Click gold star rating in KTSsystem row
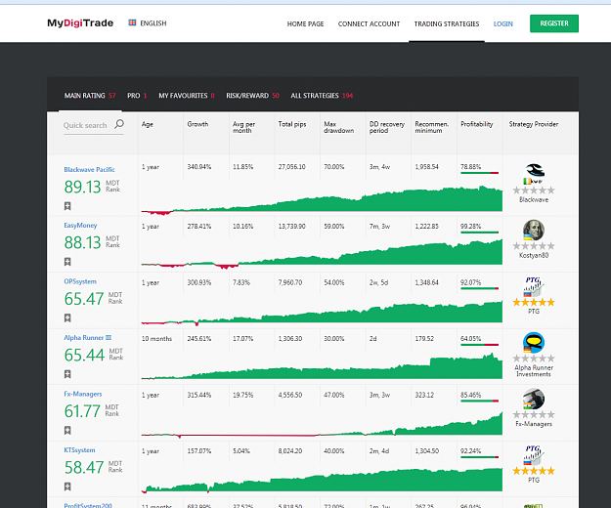 (x=534, y=471)
